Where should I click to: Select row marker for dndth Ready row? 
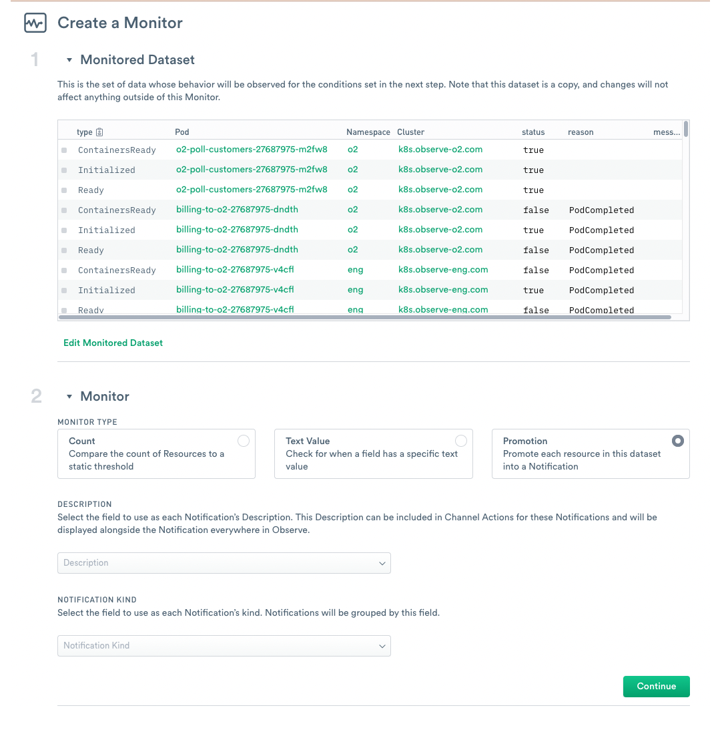[x=64, y=250]
